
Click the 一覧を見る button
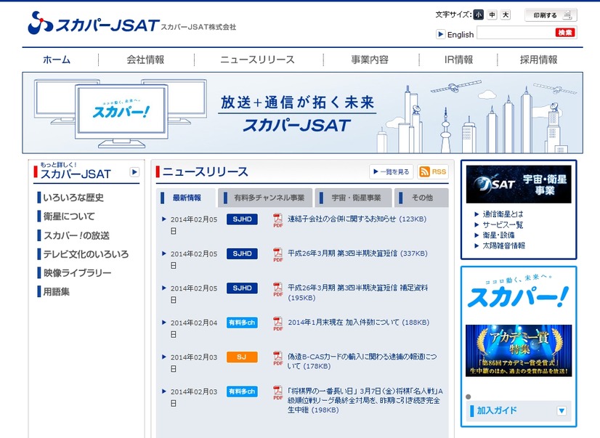coord(392,171)
